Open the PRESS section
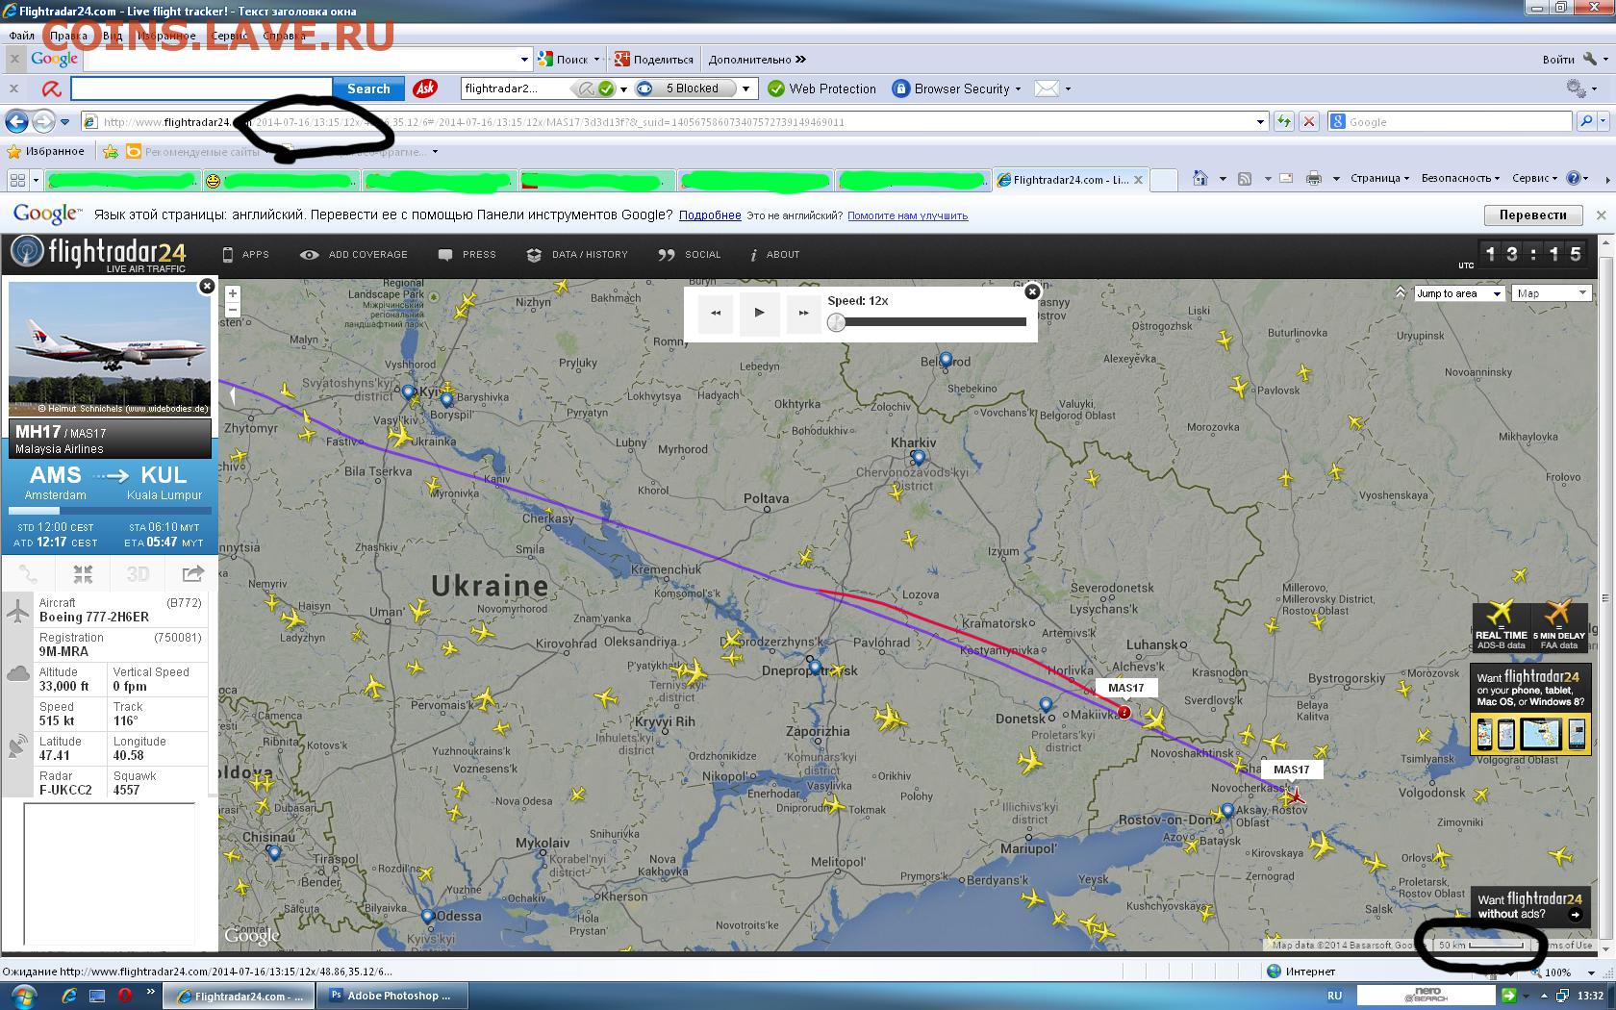 pyautogui.click(x=467, y=255)
